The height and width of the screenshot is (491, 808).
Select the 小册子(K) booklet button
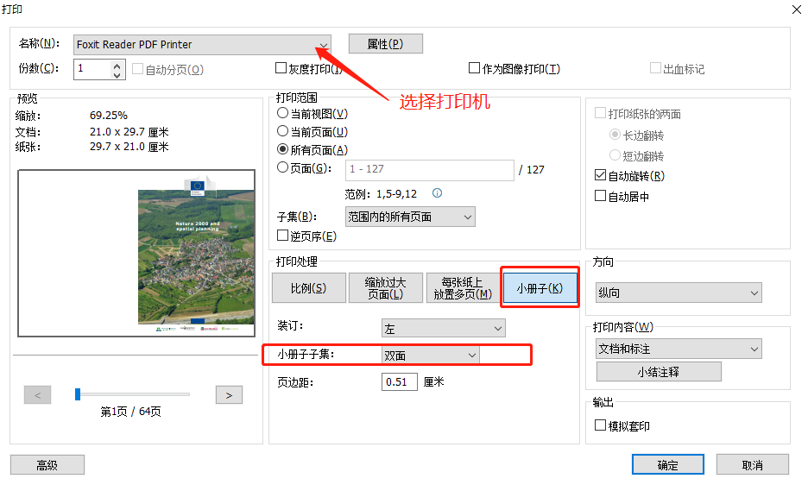point(540,288)
